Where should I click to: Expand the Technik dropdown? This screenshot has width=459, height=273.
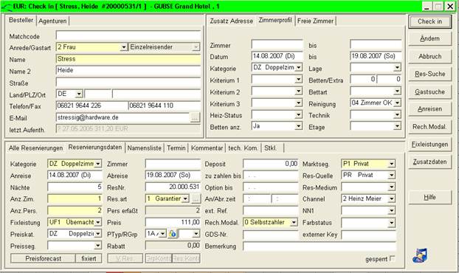click(x=397, y=114)
